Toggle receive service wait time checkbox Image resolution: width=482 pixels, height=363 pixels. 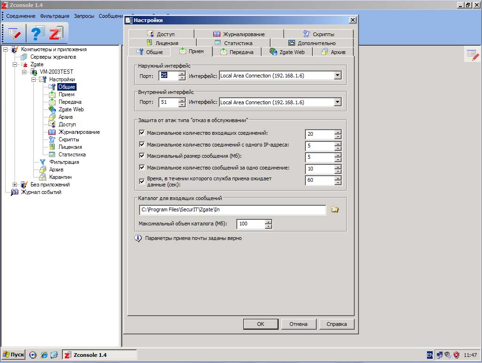point(142,181)
